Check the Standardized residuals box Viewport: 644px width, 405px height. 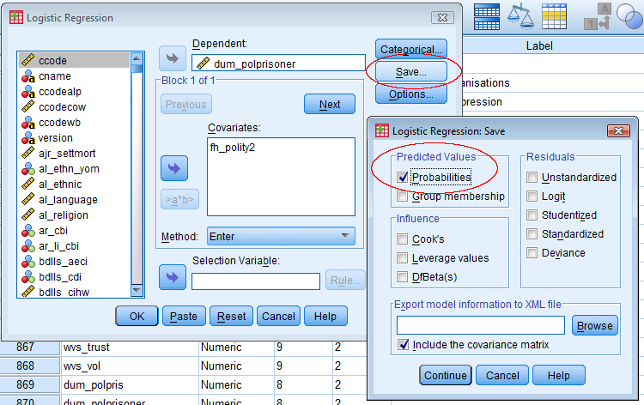click(532, 234)
